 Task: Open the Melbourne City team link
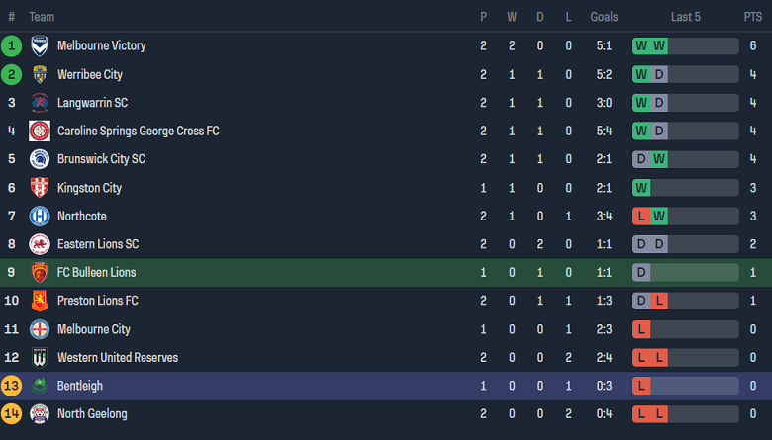[x=94, y=329]
